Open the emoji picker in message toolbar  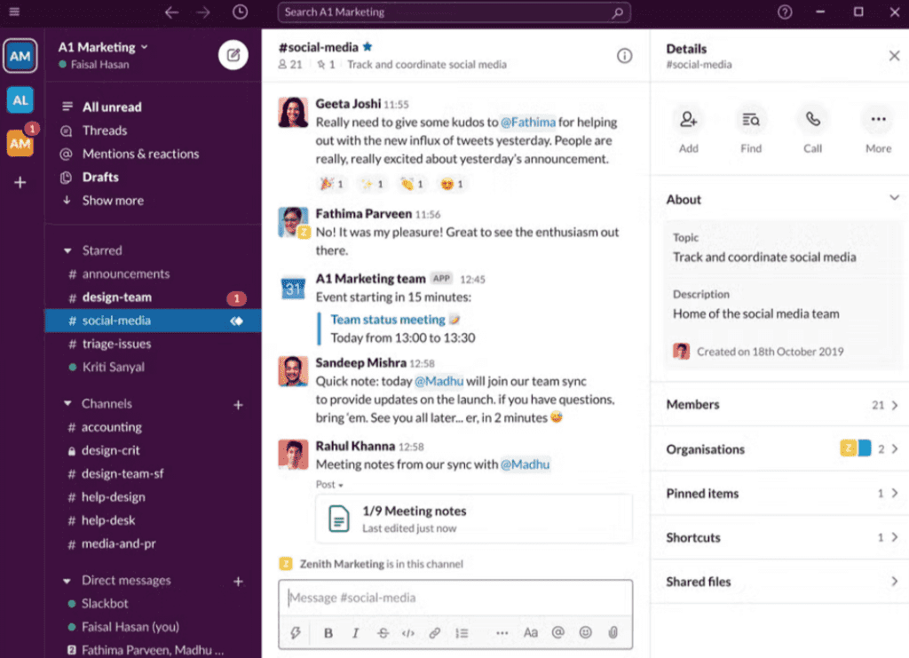[x=585, y=633]
